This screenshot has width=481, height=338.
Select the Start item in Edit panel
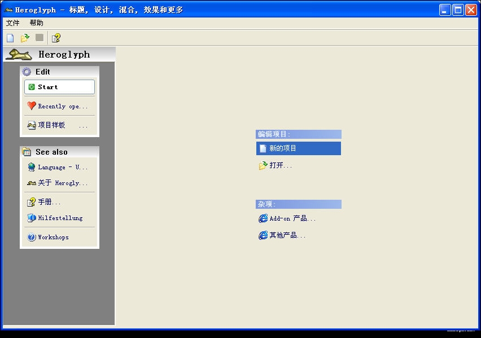[x=59, y=87]
